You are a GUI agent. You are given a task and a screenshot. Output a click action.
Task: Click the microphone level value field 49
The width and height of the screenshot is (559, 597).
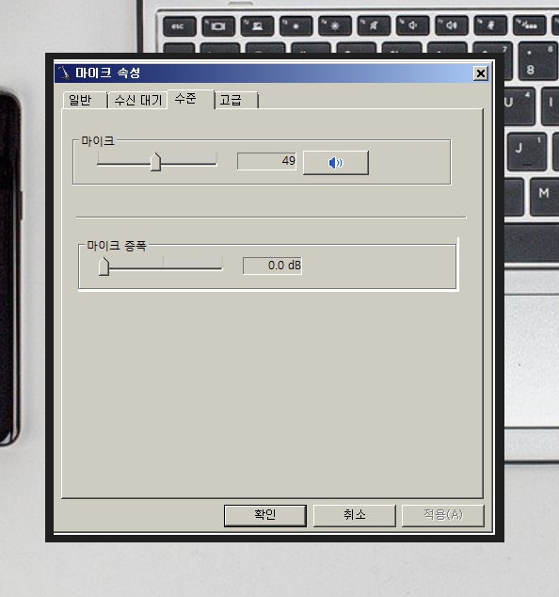266,161
